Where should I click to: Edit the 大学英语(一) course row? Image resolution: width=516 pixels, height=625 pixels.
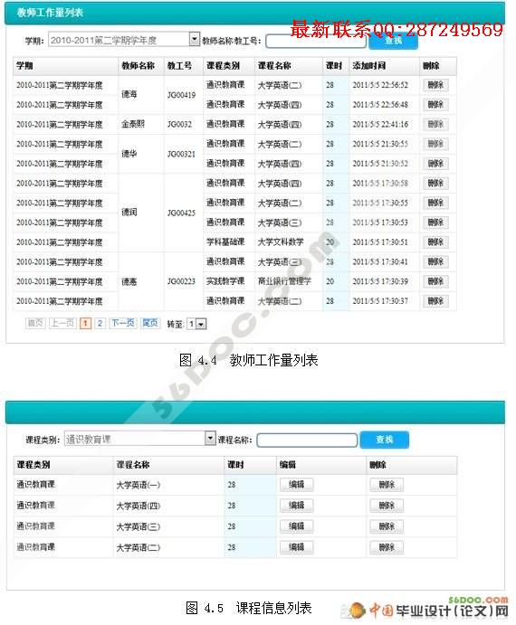click(297, 485)
